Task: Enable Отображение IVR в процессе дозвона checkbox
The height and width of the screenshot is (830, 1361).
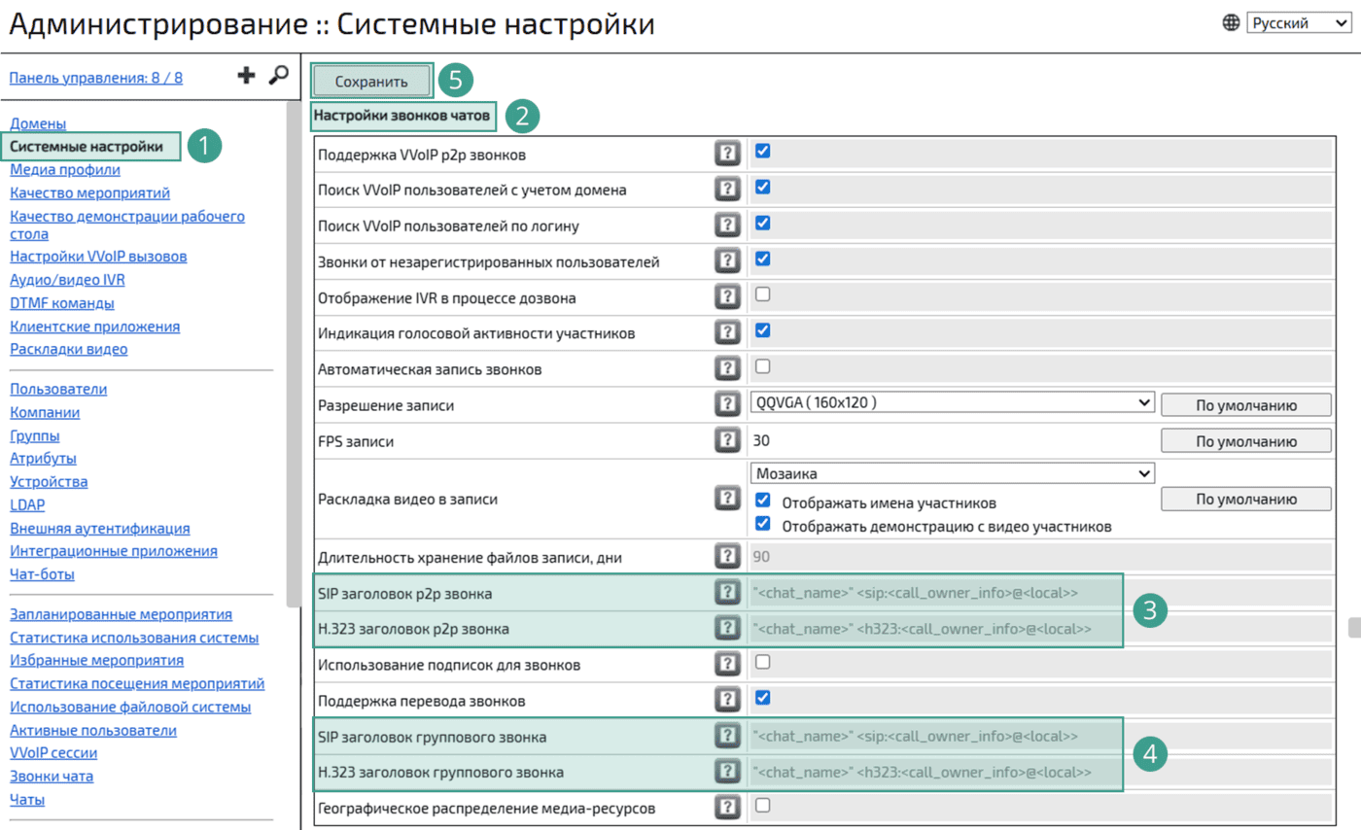Action: pyautogui.click(x=763, y=294)
